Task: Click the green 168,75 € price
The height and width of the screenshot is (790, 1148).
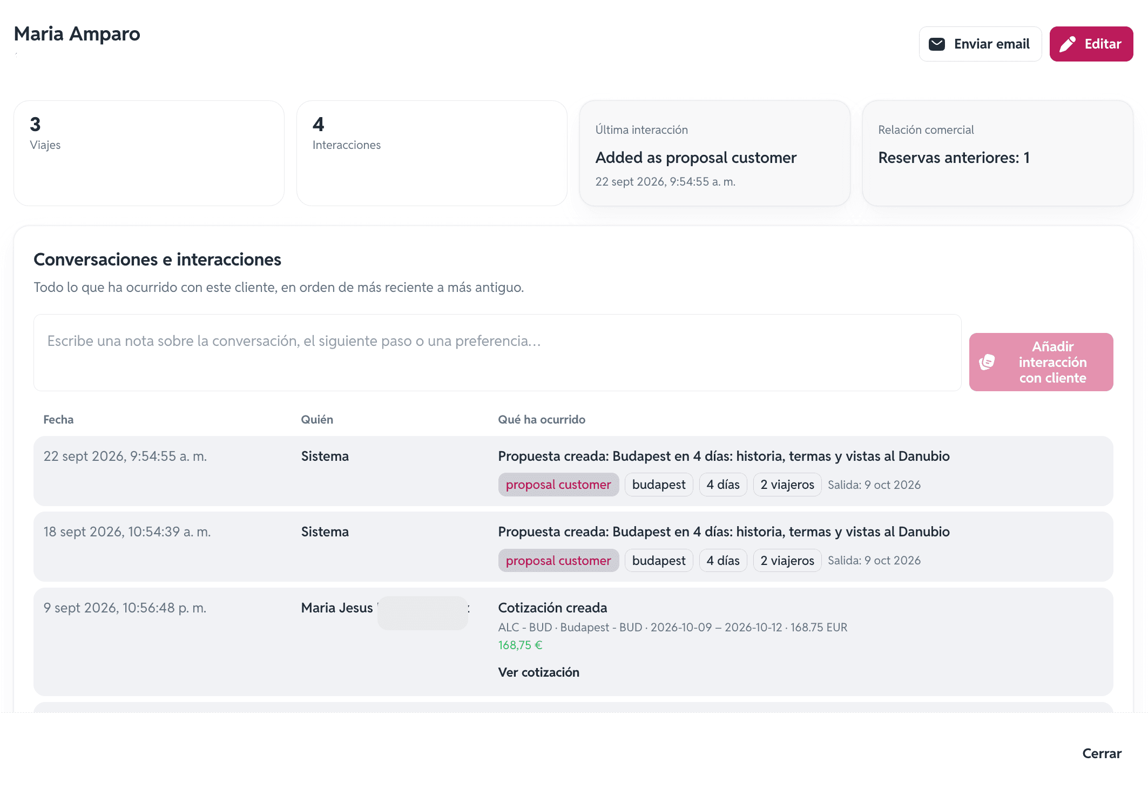Action: [x=520, y=645]
